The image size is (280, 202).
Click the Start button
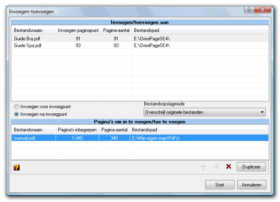[220, 185]
